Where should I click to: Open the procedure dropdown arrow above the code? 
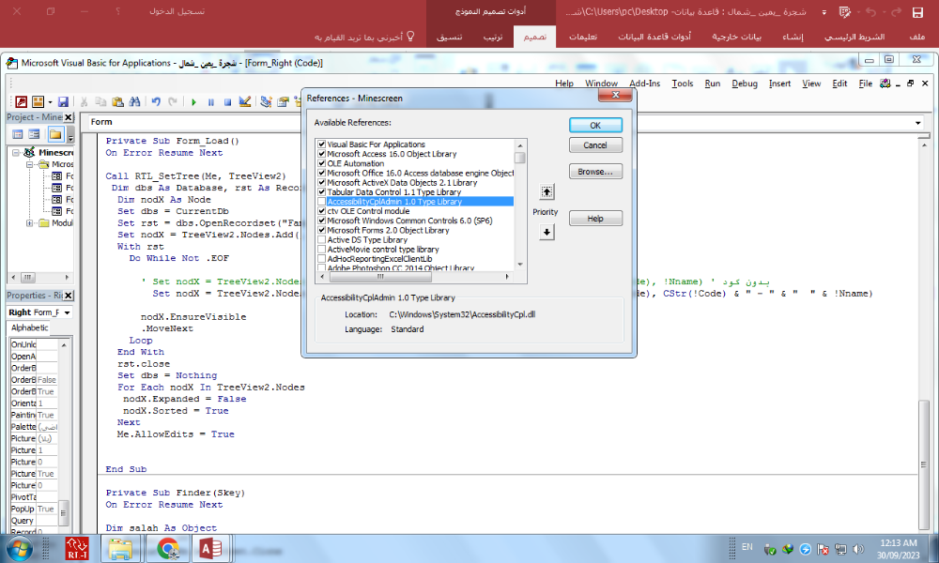pos(917,123)
